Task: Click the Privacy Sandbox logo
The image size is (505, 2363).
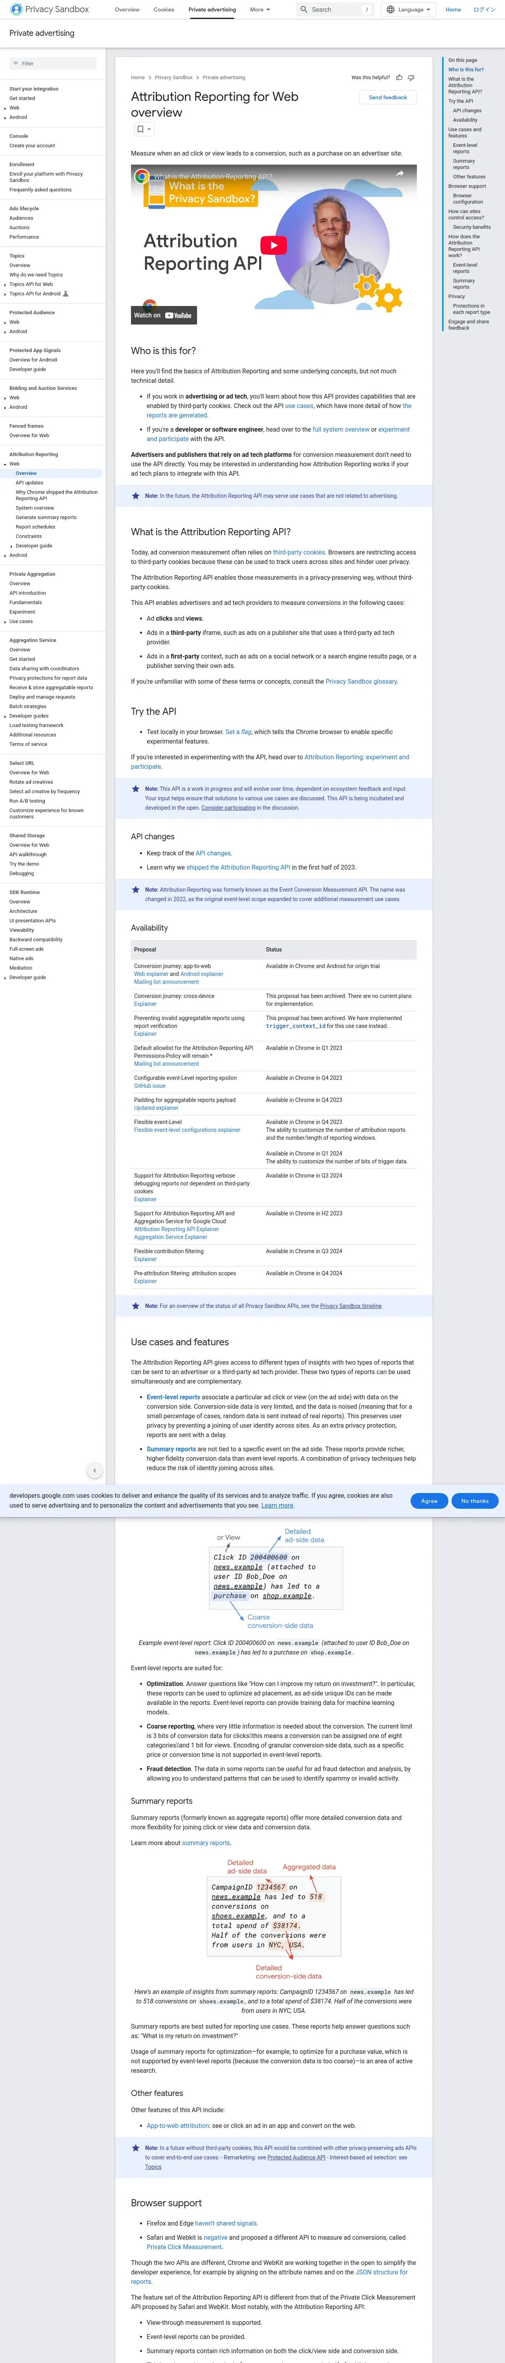Action: [x=50, y=9]
